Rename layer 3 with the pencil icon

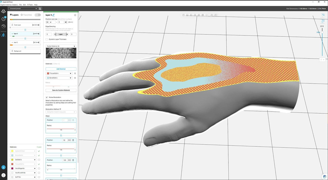(x=54, y=15)
